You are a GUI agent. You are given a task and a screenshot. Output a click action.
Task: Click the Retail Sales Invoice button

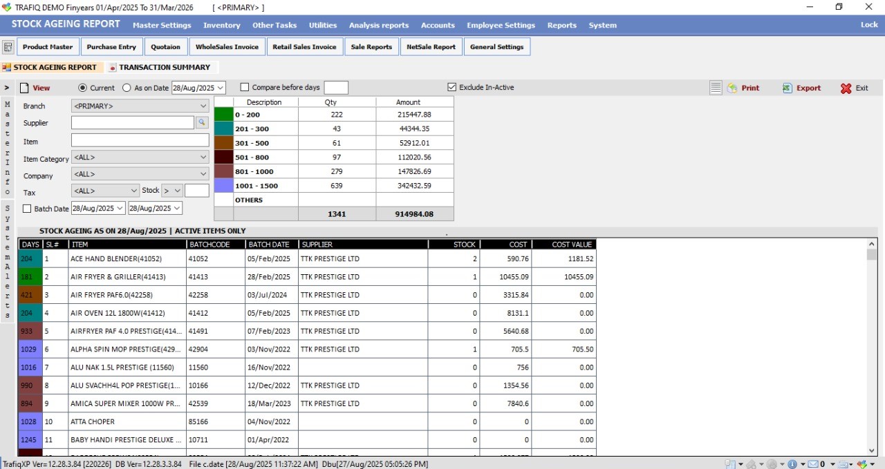[305, 47]
